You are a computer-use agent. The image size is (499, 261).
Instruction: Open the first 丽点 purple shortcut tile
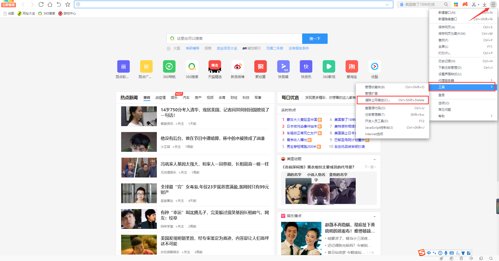(123, 69)
